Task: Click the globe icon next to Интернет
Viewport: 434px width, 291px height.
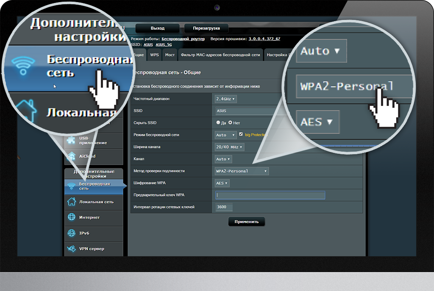Action: click(72, 217)
